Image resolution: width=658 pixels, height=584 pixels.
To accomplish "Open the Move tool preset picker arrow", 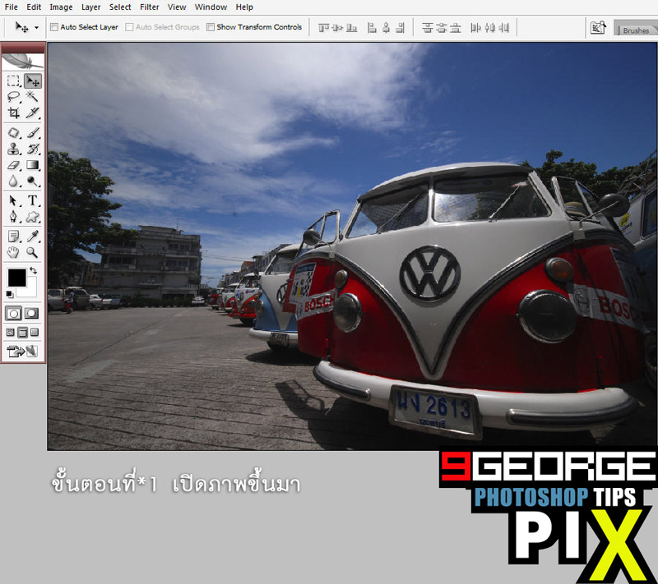I will click(x=36, y=28).
